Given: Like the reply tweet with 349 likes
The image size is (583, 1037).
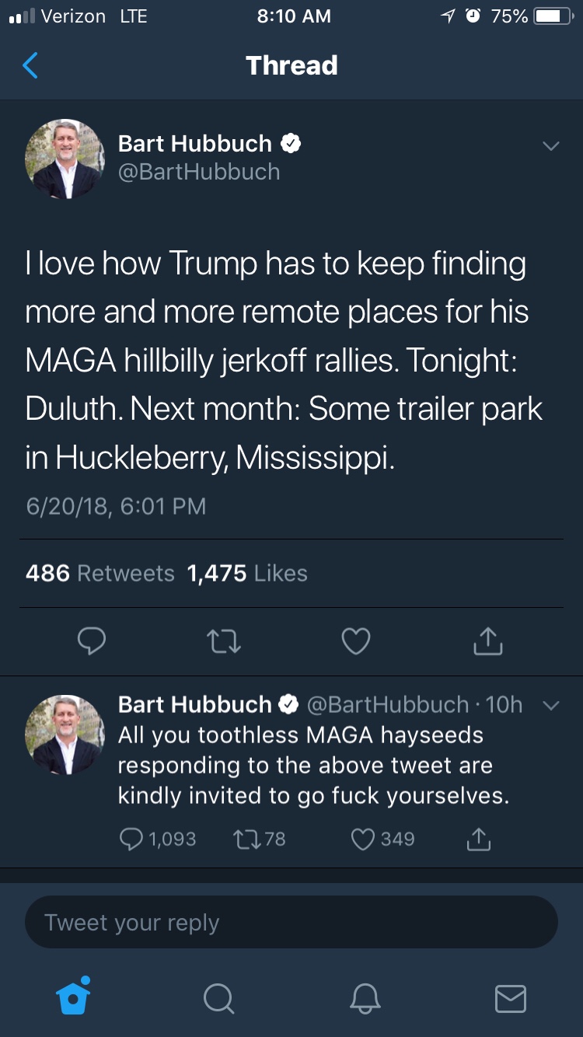Looking at the screenshot, I should click(364, 839).
